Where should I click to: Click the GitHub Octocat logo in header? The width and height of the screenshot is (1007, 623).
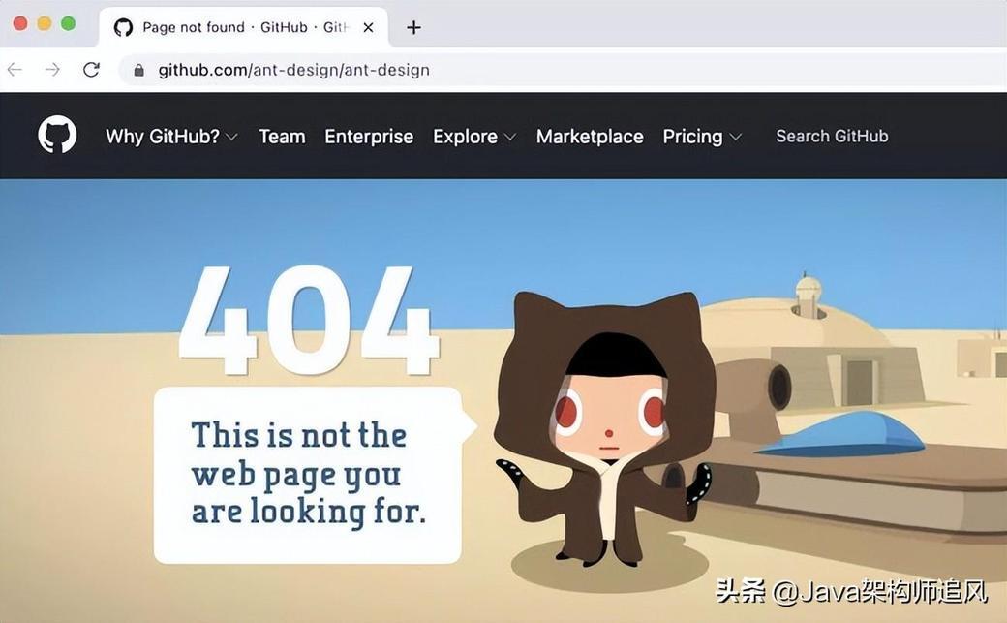[57, 135]
